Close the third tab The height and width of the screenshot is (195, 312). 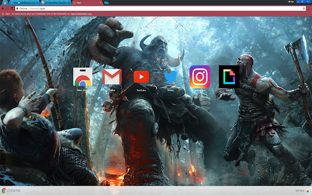click(x=69, y=3)
